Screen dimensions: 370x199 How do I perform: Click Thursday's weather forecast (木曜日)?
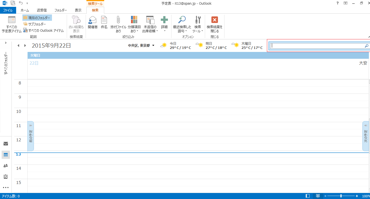click(247, 46)
